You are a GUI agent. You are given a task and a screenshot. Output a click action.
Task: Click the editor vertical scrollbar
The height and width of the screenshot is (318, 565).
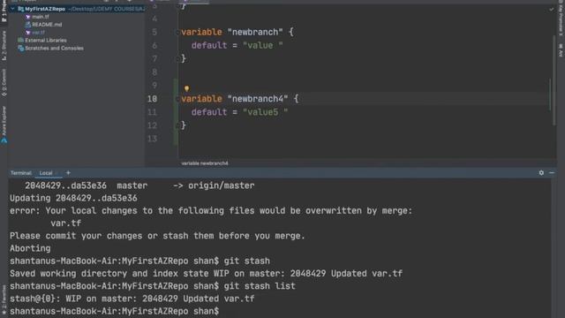click(x=554, y=80)
